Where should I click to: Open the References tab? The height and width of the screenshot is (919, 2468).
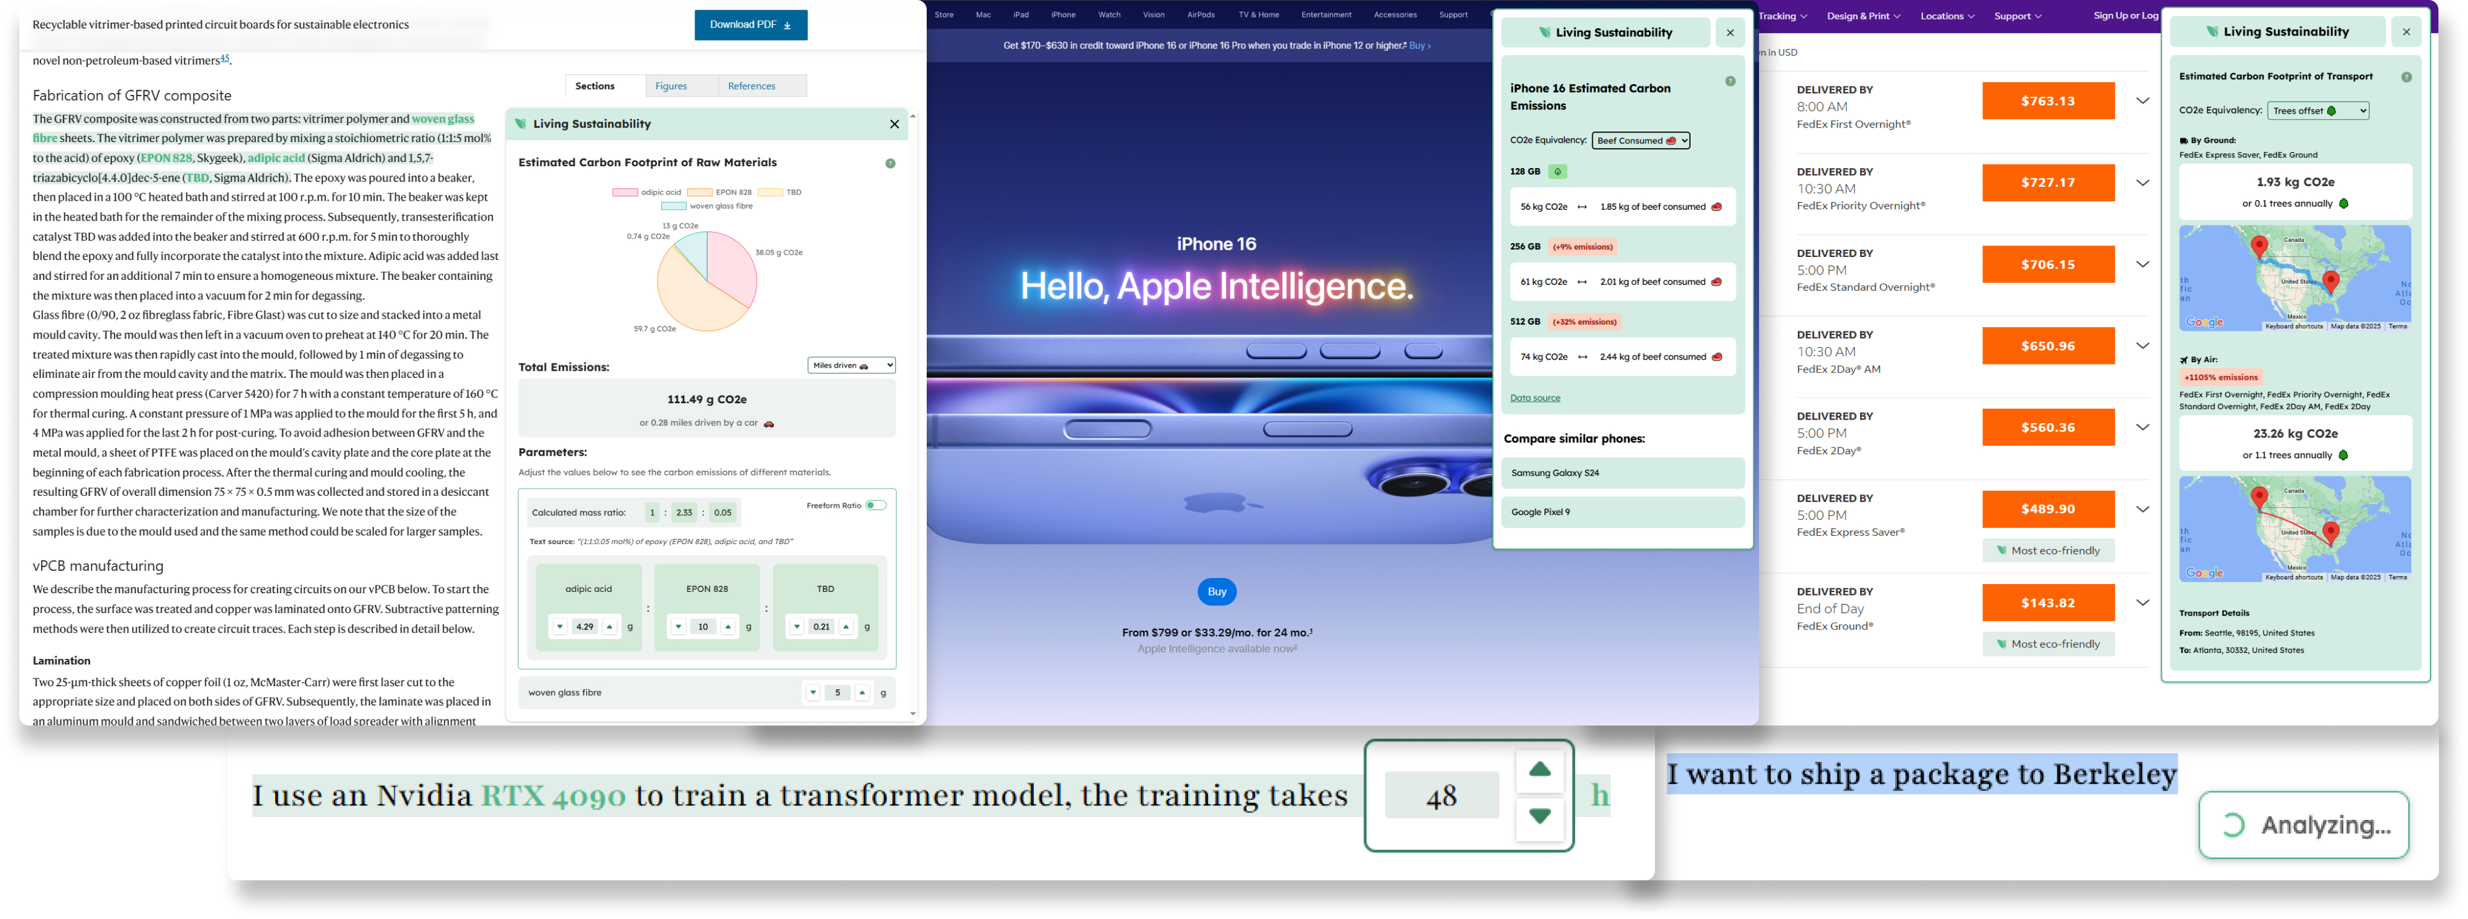click(x=751, y=86)
